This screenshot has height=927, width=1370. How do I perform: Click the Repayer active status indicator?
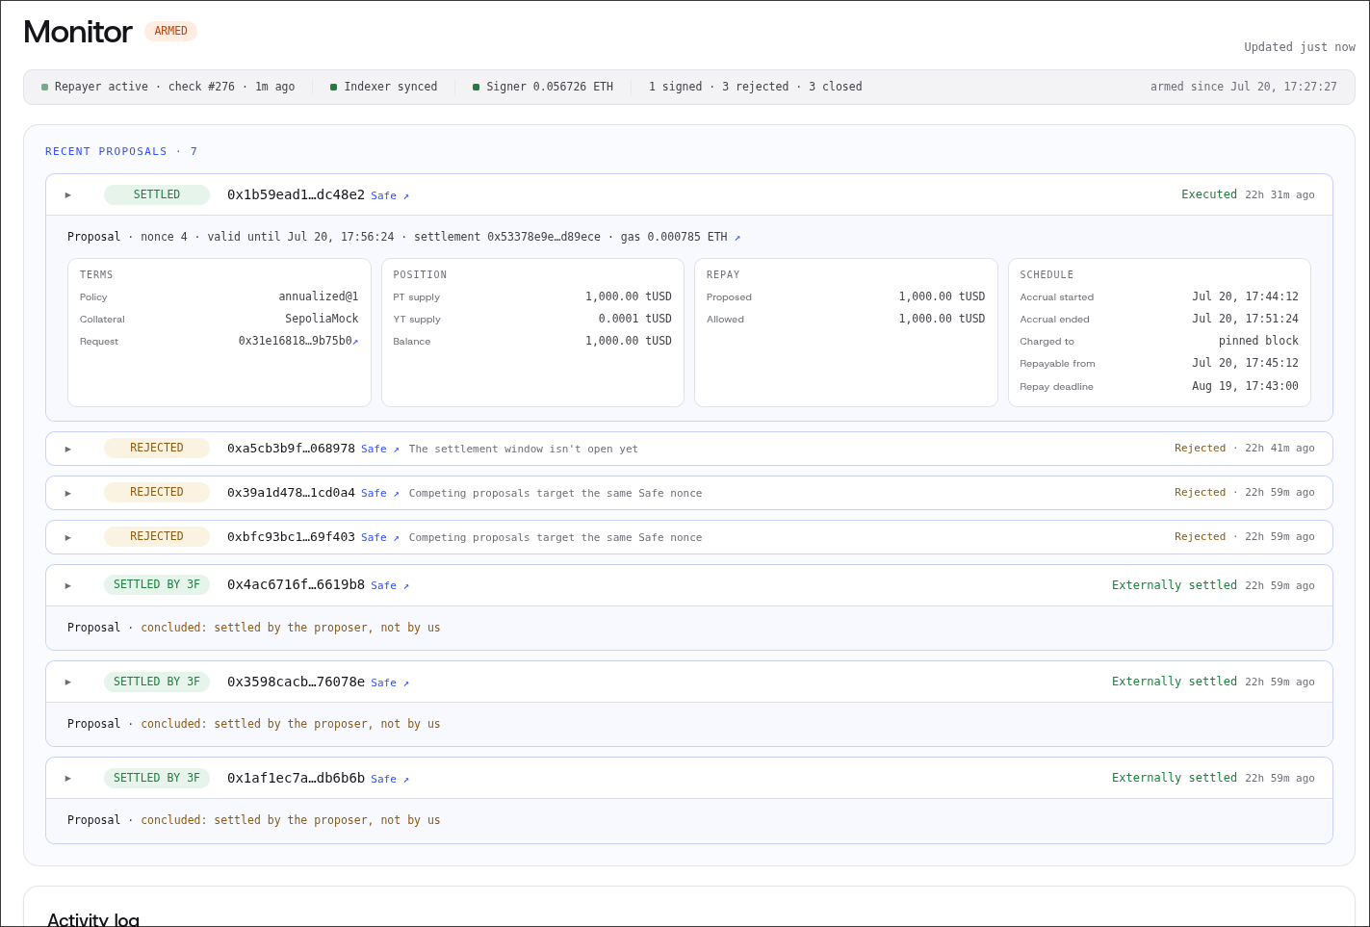pyautogui.click(x=168, y=87)
